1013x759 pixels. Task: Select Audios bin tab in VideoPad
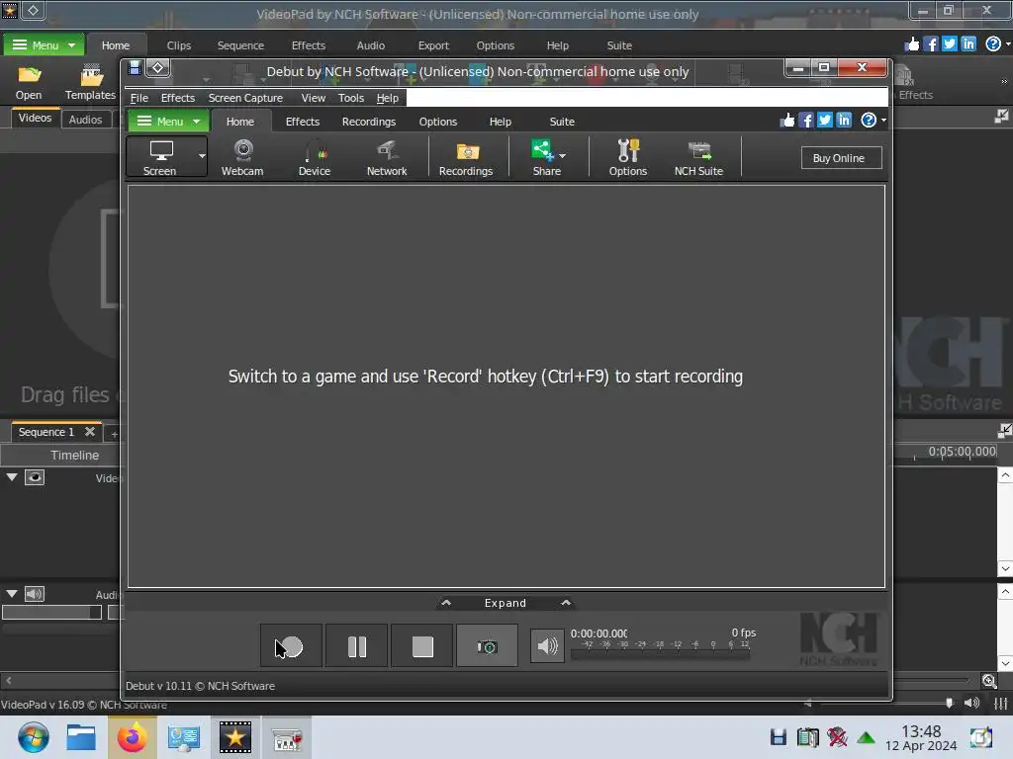[x=85, y=120]
